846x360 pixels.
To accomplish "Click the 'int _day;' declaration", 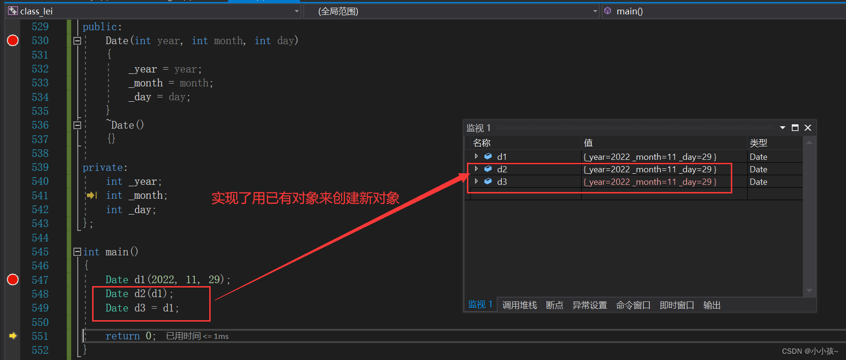I will coord(131,210).
